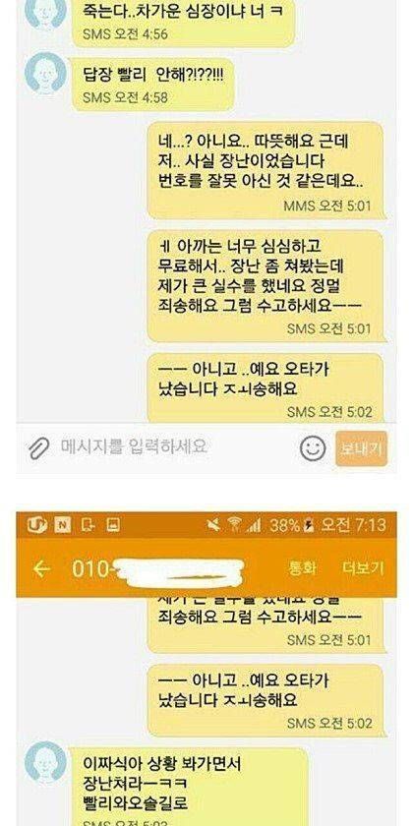Screen dimensions: 413x826
Task: Tap the U+ carrier icon in status bar
Action: (37, 525)
